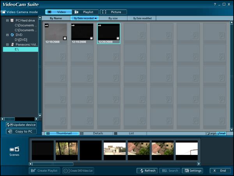Click the DVD disc icon
The width and height of the screenshot is (234, 176).
point(12,35)
